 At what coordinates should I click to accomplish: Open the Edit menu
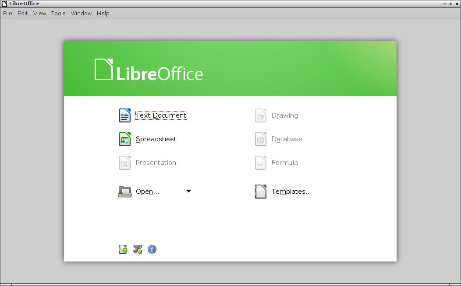click(x=22, y=14)
